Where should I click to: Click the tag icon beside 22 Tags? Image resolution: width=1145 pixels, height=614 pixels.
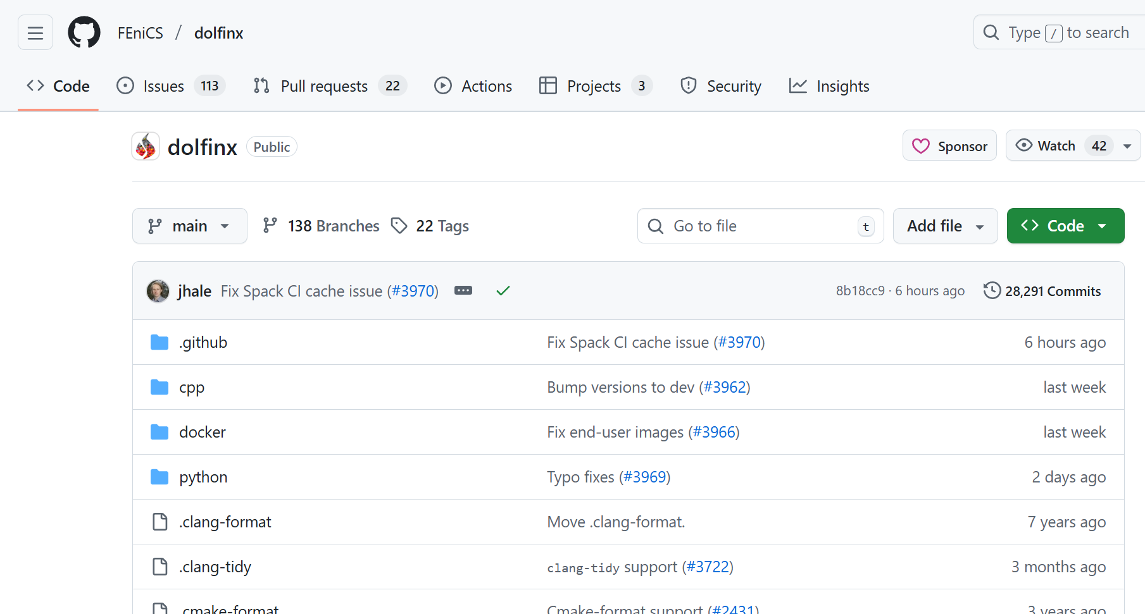tap(399, 225)
